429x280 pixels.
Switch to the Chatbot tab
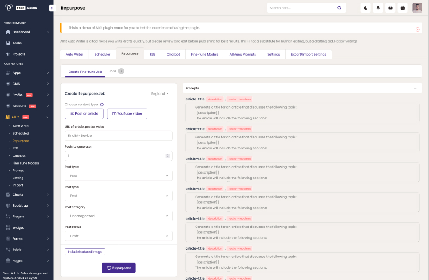pos(173,54)
